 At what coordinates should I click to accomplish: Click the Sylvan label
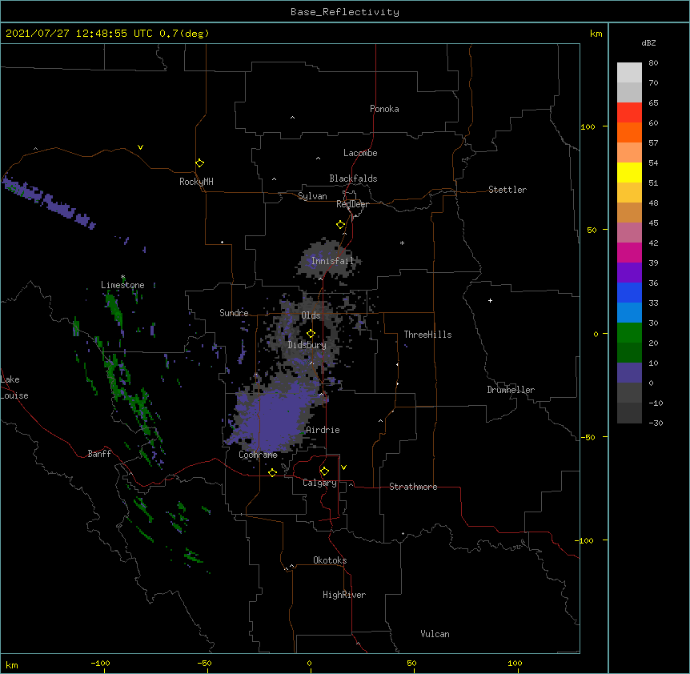pyautogui.click(x=312, y=196)
